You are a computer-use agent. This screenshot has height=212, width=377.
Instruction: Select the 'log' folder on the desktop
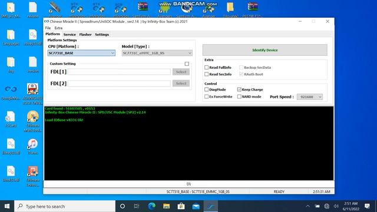click(x=11, y=65)
